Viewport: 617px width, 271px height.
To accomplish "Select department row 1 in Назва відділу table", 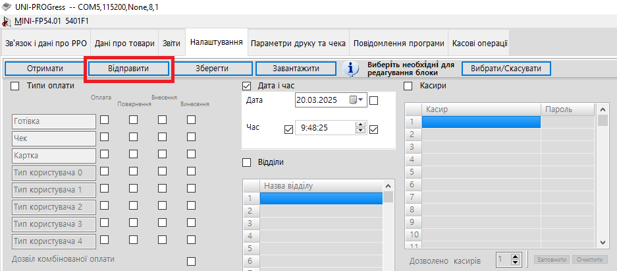I will [321, 198].
